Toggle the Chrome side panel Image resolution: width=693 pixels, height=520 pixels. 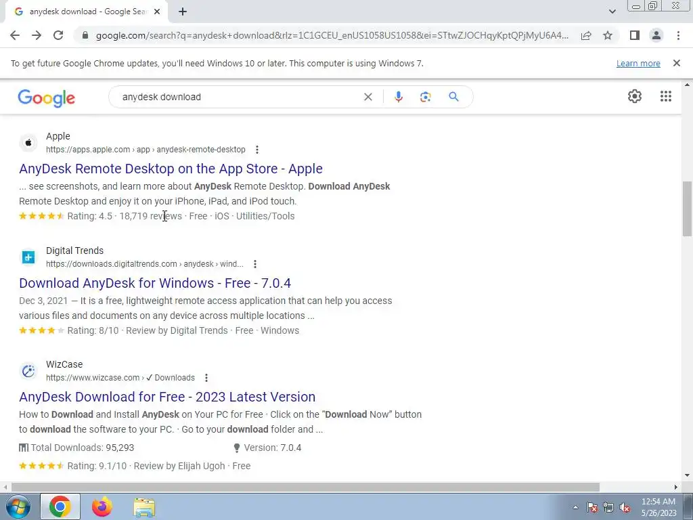(x=635, y=35)
